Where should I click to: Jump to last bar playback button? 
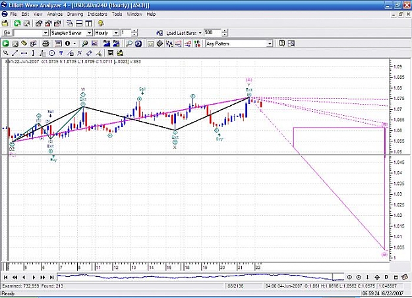click(52, 277)
